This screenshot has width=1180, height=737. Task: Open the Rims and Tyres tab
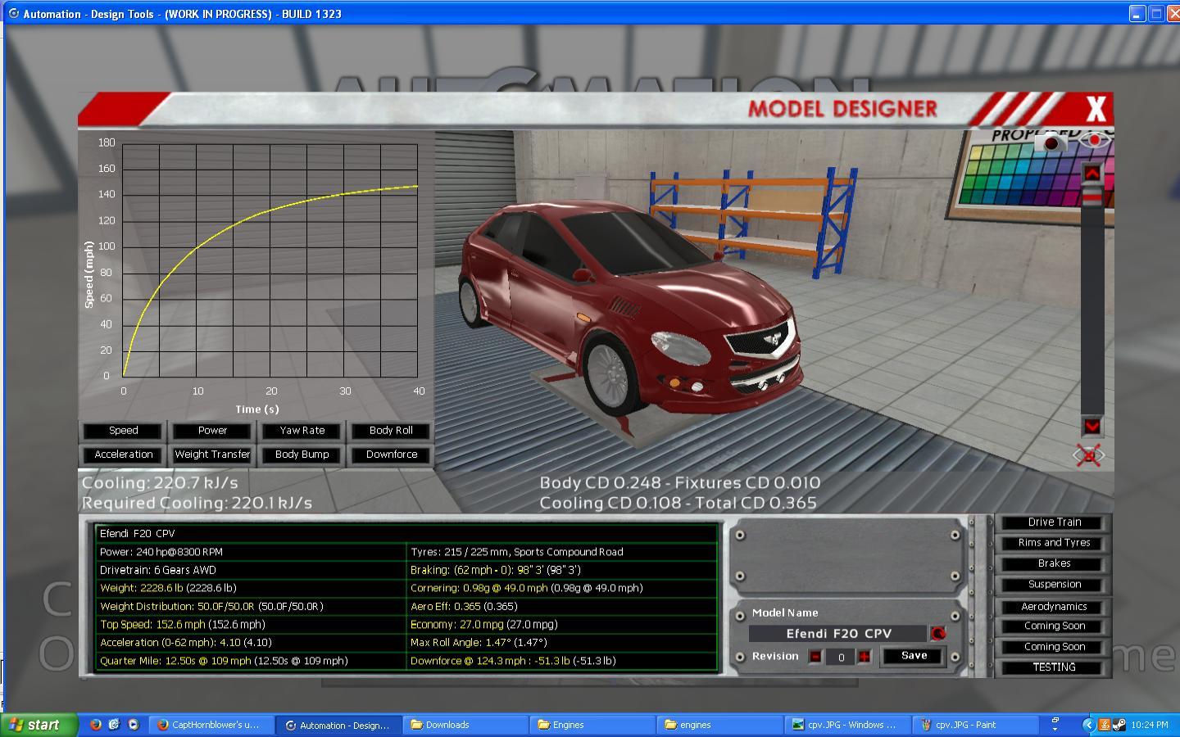coord(1054,543)
